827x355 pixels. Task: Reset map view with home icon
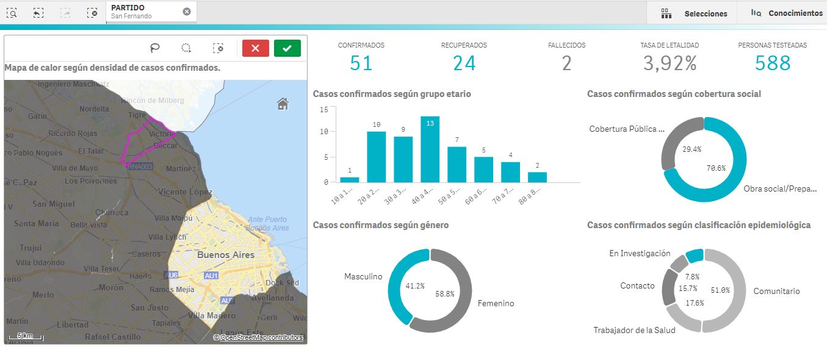click(283, 104)
